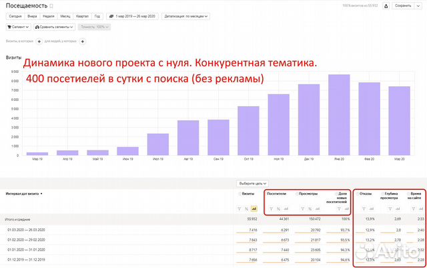Toggle the Время на сайте checkbox
The width and height of the screenshot is (427, 268).
pyautogui.click(x=408, y=194)
